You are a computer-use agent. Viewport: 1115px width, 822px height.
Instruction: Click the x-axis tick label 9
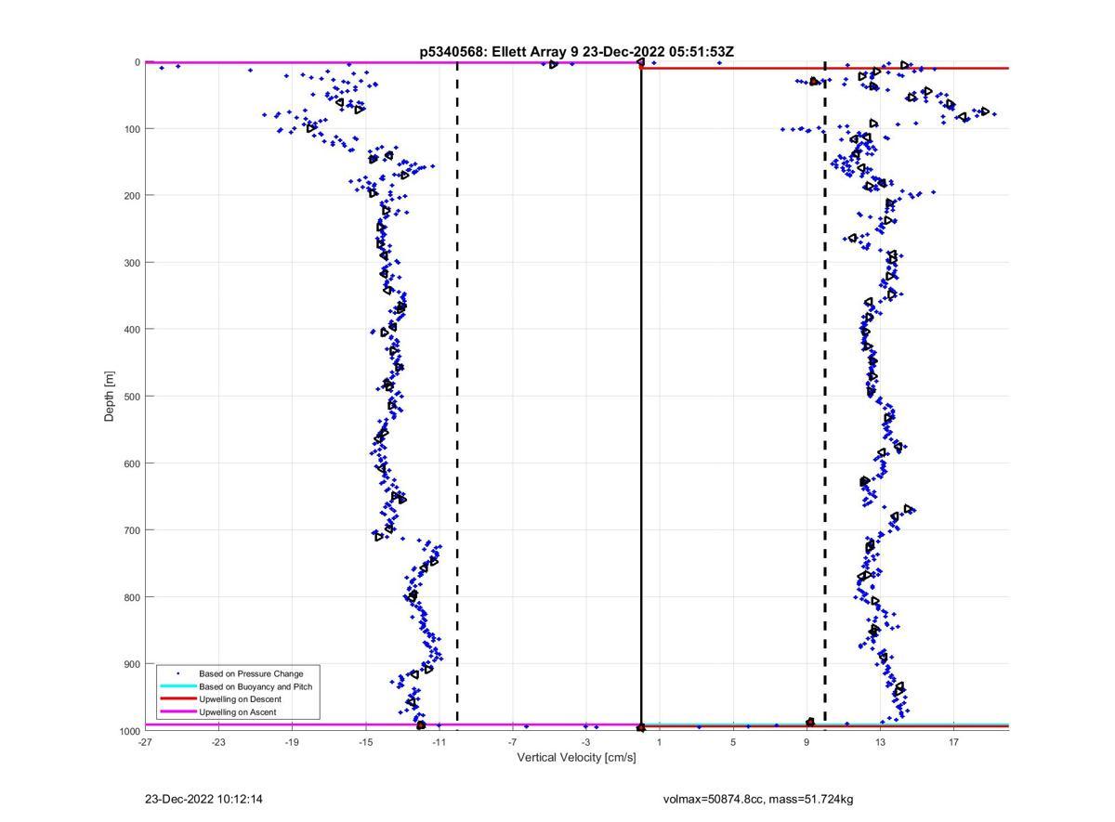pos(807,742)
